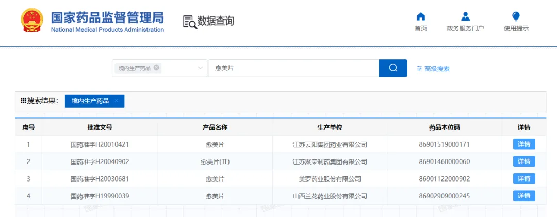Click the 数据查询 document search icon

[x=190, y=22]
